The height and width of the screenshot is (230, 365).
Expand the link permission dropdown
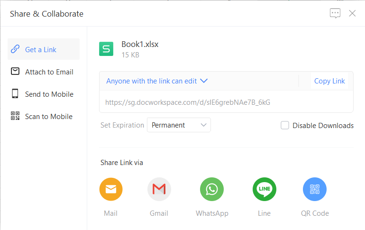point(157,81)
